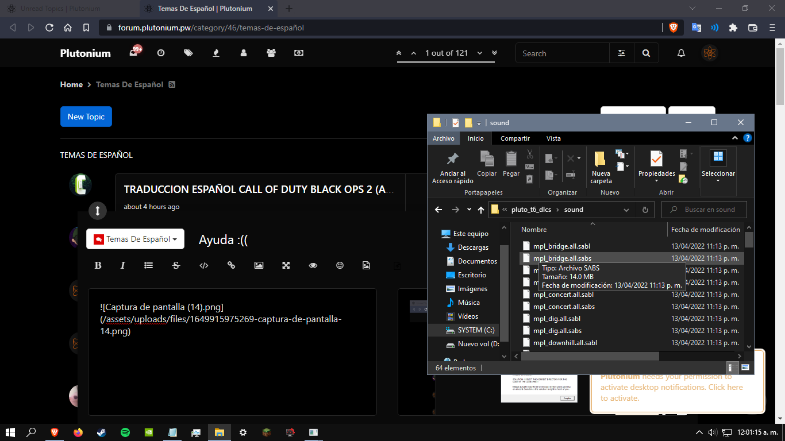
Task: Open Propiedades dropdown in ribbon
Action: click(656, 167)
